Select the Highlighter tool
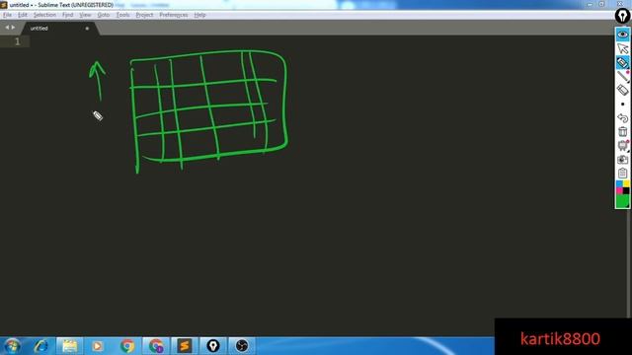The image size is (632, 355). tap(622, 76)
